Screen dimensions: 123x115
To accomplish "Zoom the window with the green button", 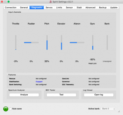I will [9, 2].
